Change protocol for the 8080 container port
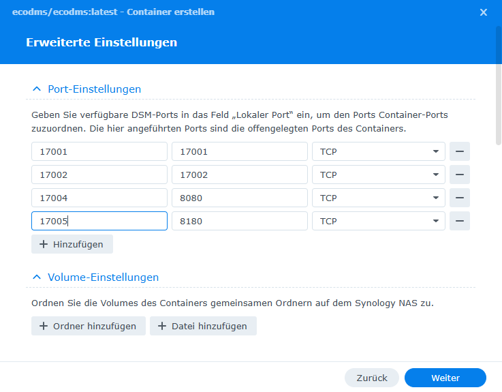The image size is (502, 392). 378,198
